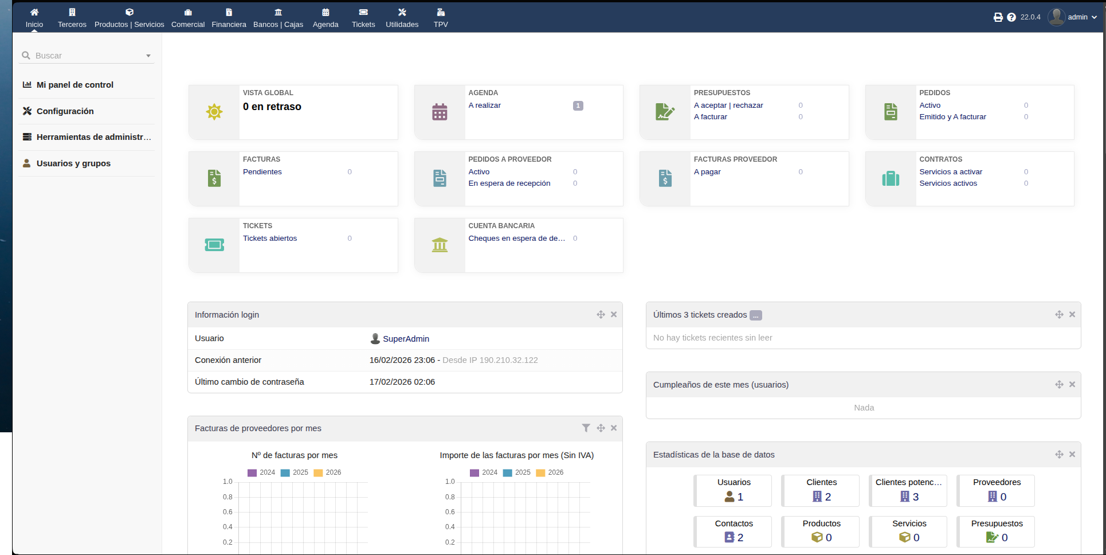The image size is (1106, 555).
Task: Click move handle of Estadísticas box
Action: (x=1059, y=455)
